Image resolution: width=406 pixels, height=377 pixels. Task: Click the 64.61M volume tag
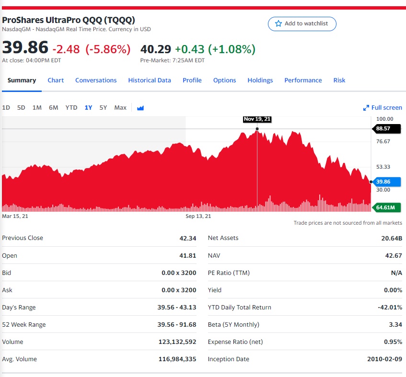(x=386, y=207)
